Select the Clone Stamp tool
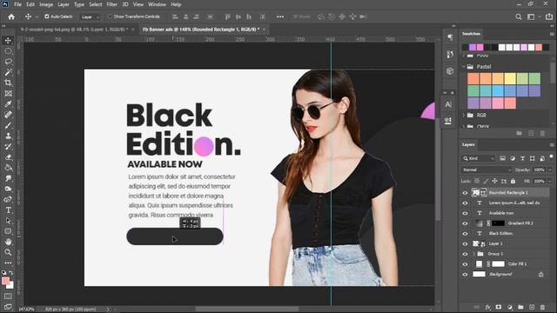 8,136
